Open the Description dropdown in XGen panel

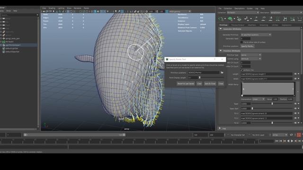click(x=286, y=13)
